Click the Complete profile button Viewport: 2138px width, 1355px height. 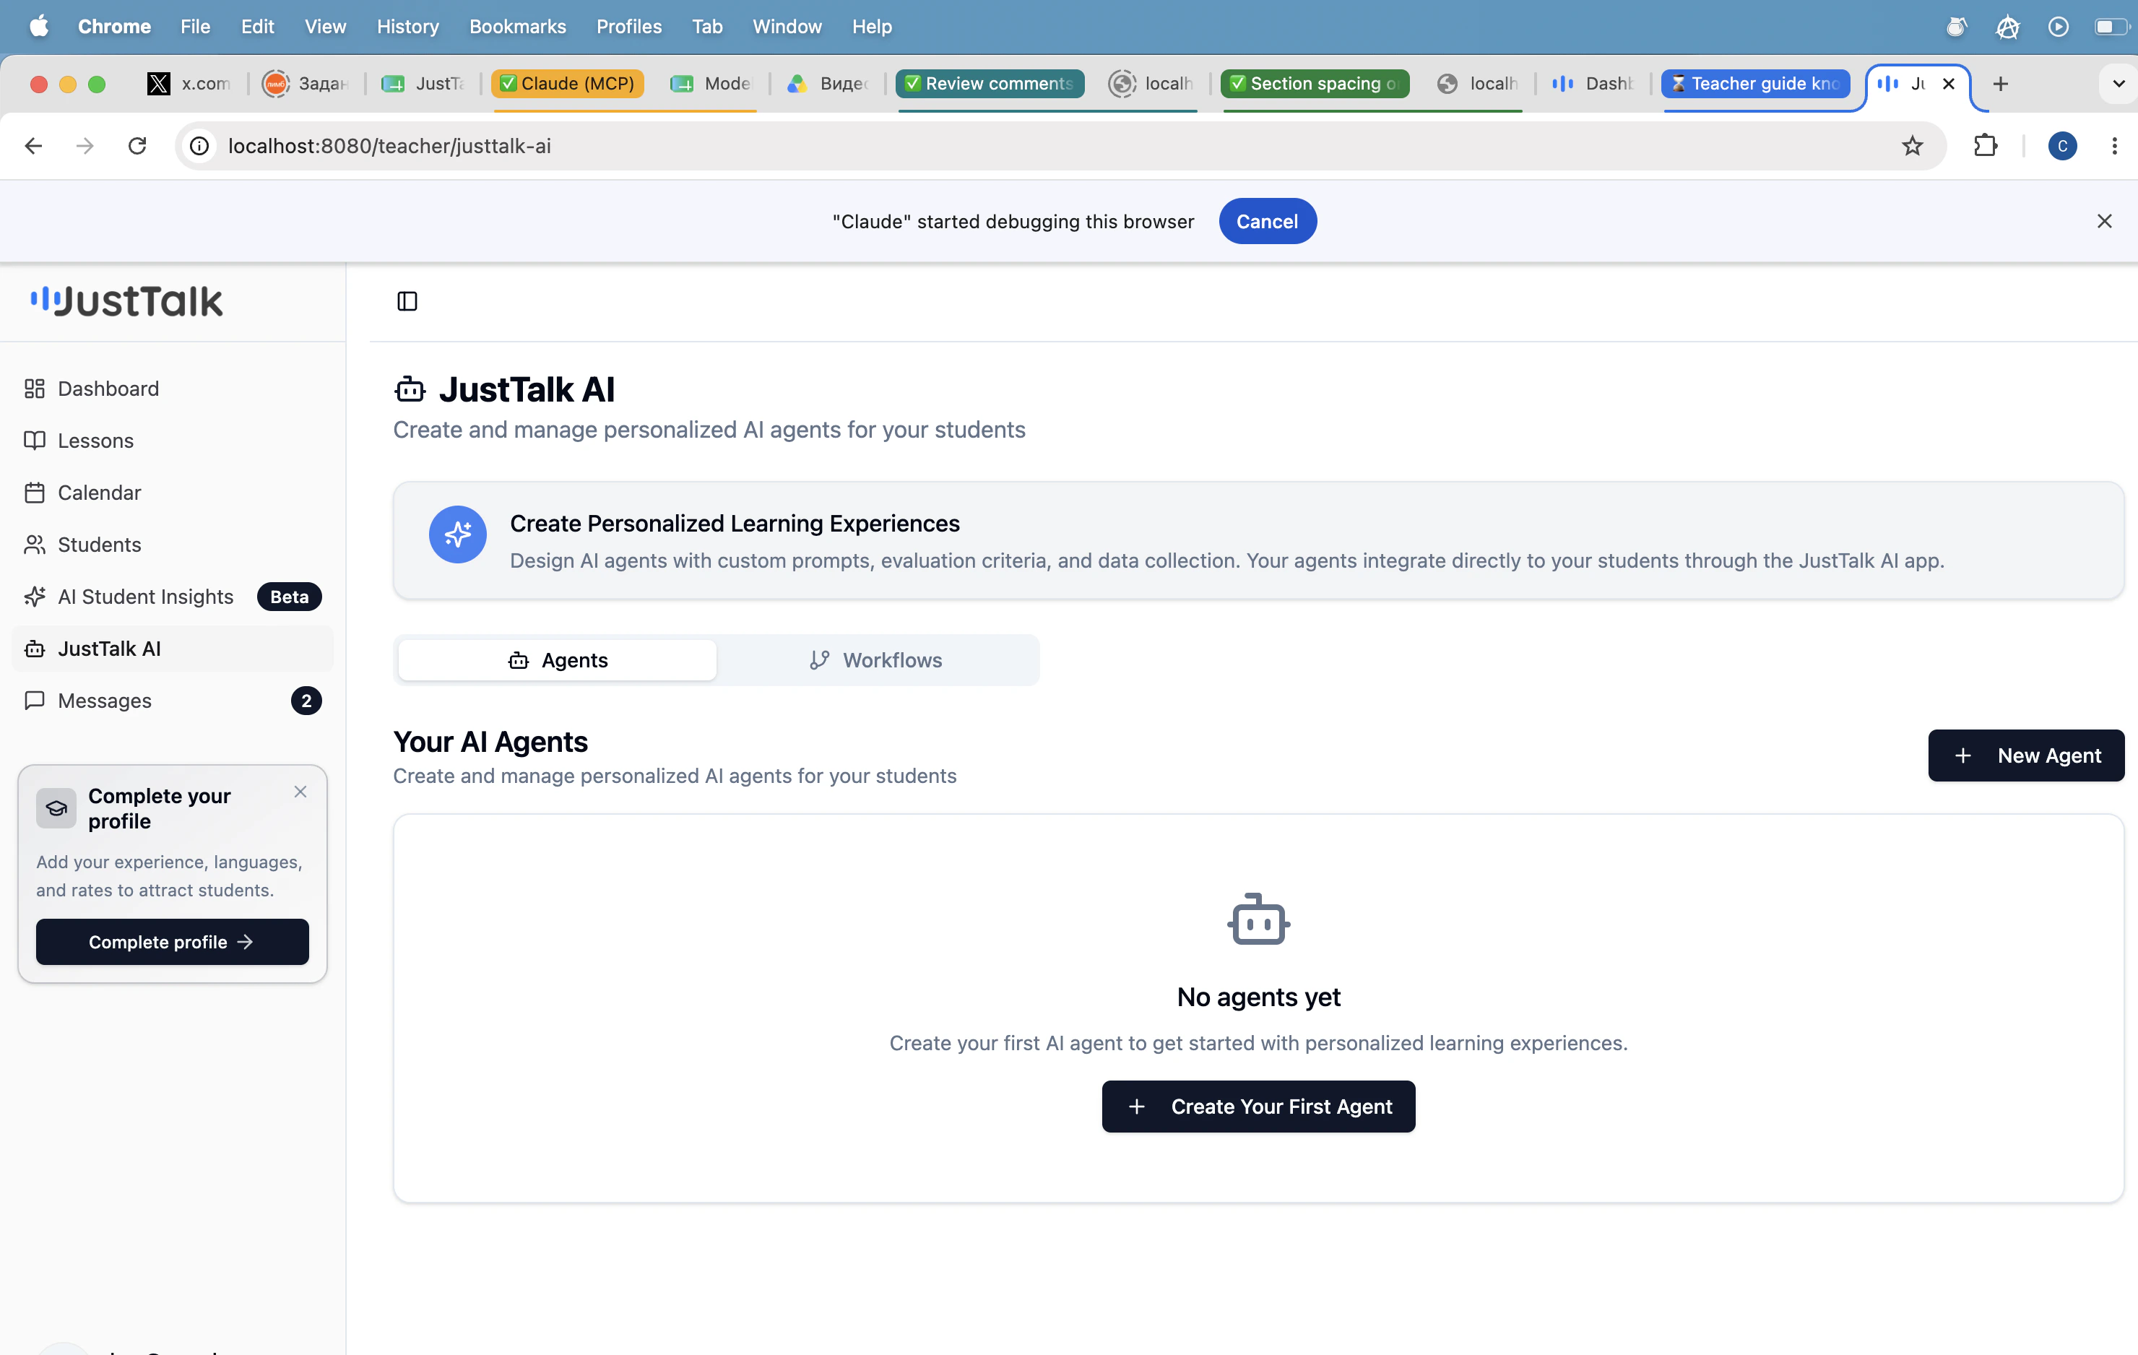tap(172, 941)
